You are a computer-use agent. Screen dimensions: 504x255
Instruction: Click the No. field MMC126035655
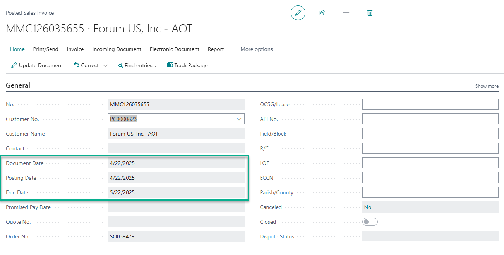pos(176,104)
